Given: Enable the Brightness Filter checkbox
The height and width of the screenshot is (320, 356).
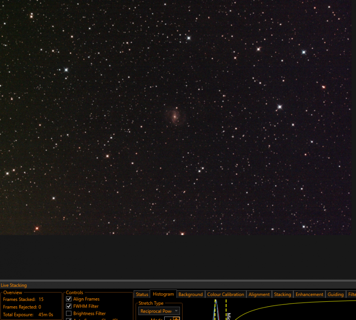Looking at the screenshot, I should 69,313.
